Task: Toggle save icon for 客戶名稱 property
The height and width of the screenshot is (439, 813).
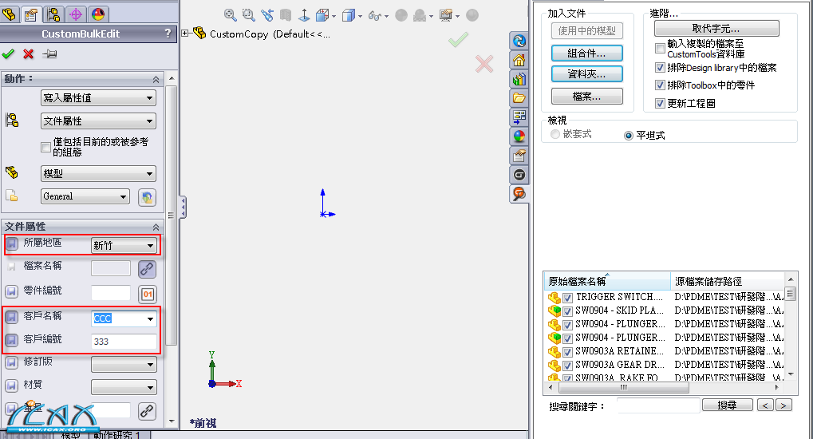Action: click(11, 316)
